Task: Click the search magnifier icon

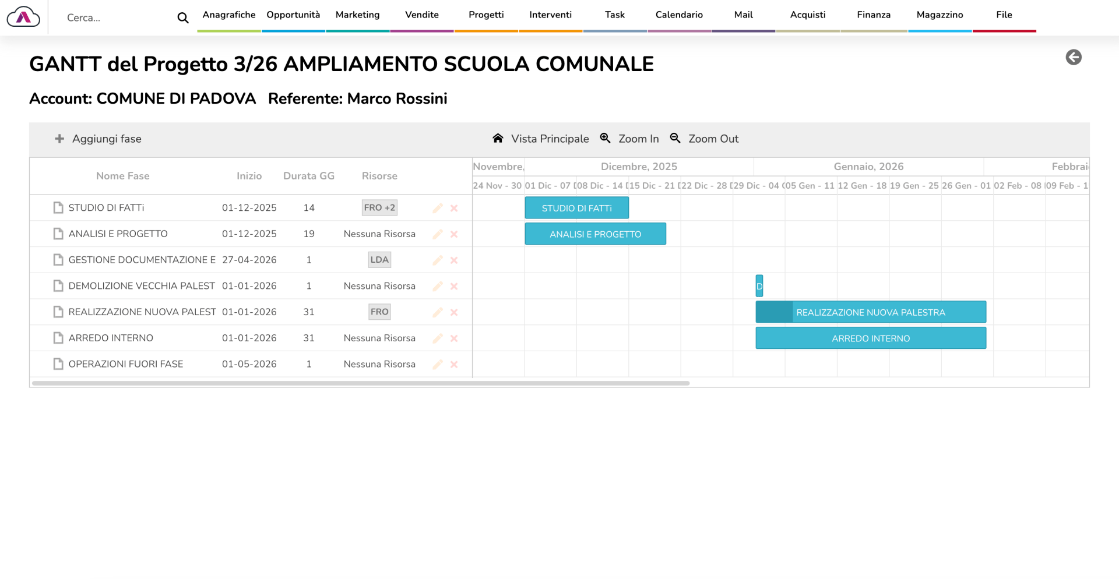Action: tap(182, 18)
